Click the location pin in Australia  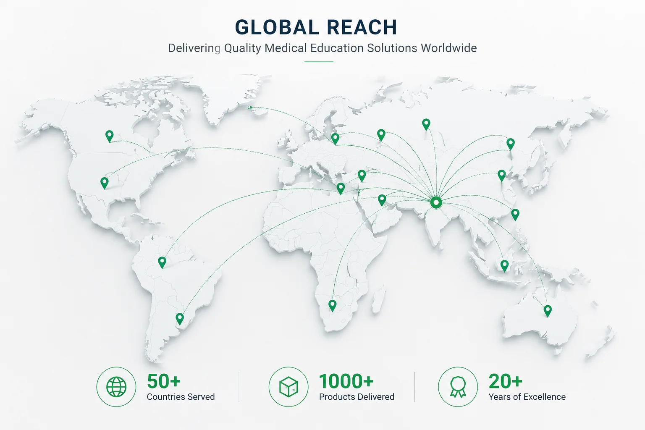[x=548, y=311]
